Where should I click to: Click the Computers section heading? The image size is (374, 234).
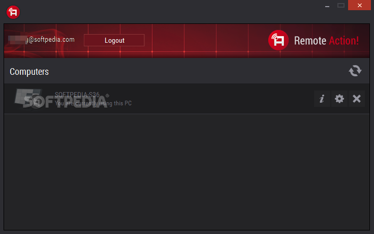pyautogui.click(x=29, y=72)
